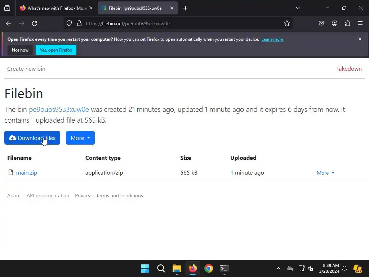Open clock and date 8:39 AM

329,268
